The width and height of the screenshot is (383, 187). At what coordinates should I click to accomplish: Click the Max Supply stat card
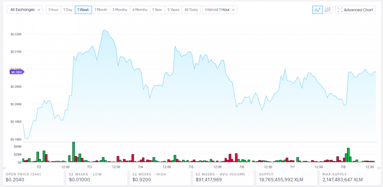click(349, 177)
